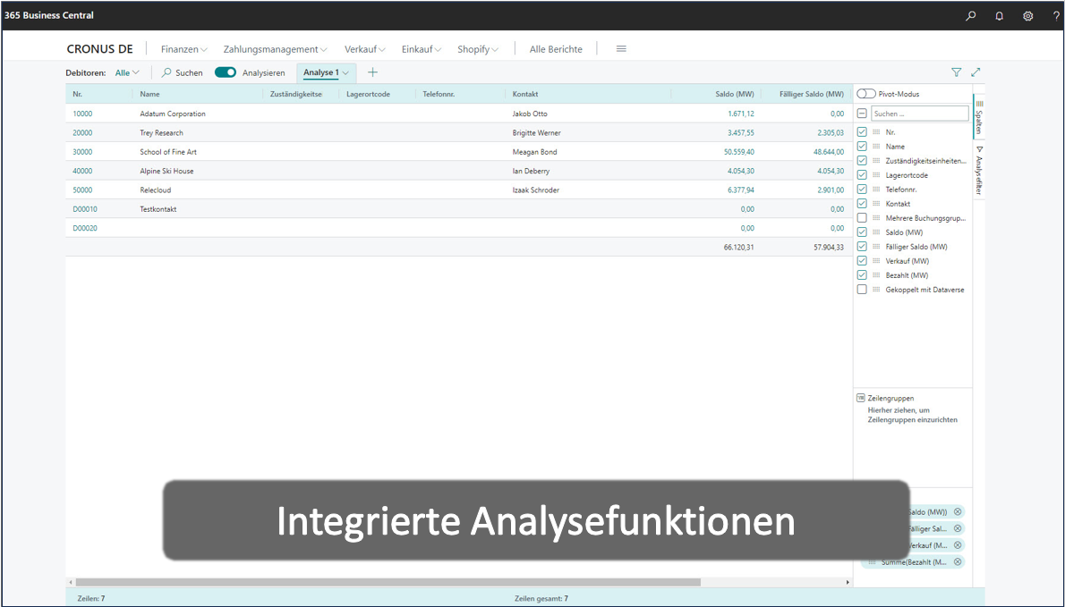Add a new analysis tab with the plus icon
This screenshot has height=607, width=1065.
click(x=372, y=72)
